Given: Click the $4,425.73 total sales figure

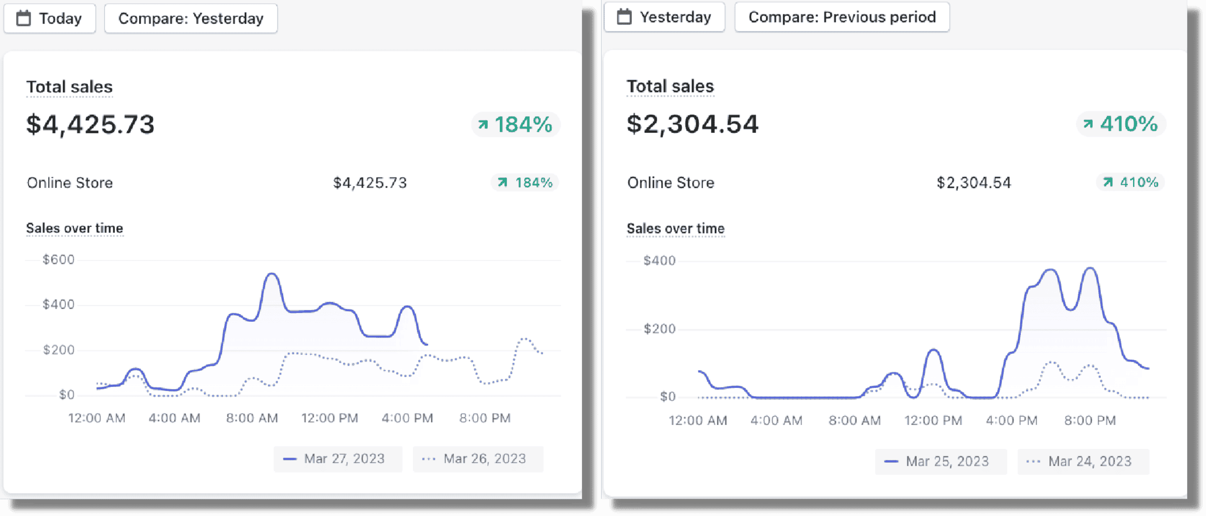Looking at the screenshot, I should click(91, 125).
